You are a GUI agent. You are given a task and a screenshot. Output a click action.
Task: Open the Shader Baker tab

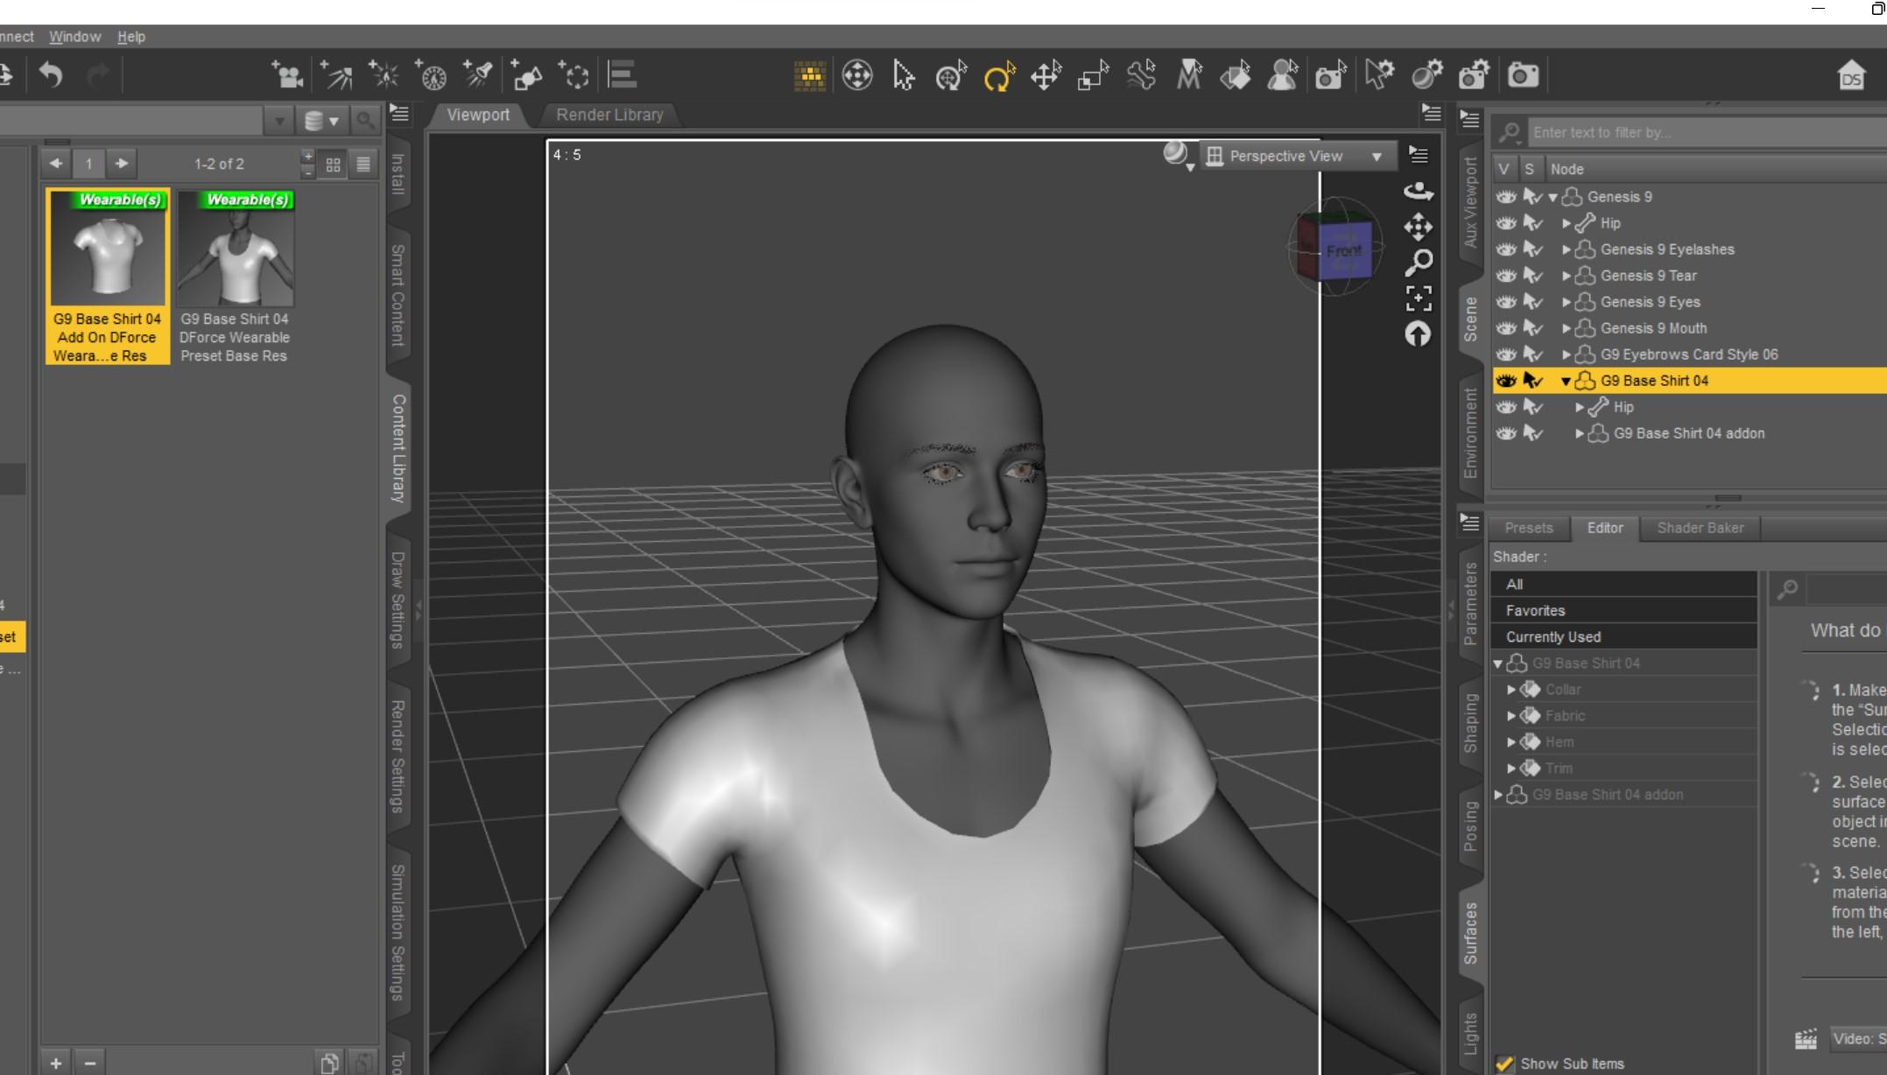(x=1700, y=528)
